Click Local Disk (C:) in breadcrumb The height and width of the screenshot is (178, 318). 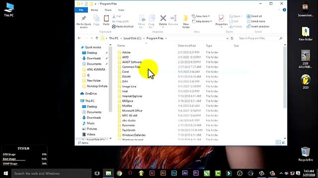point(133,39)
